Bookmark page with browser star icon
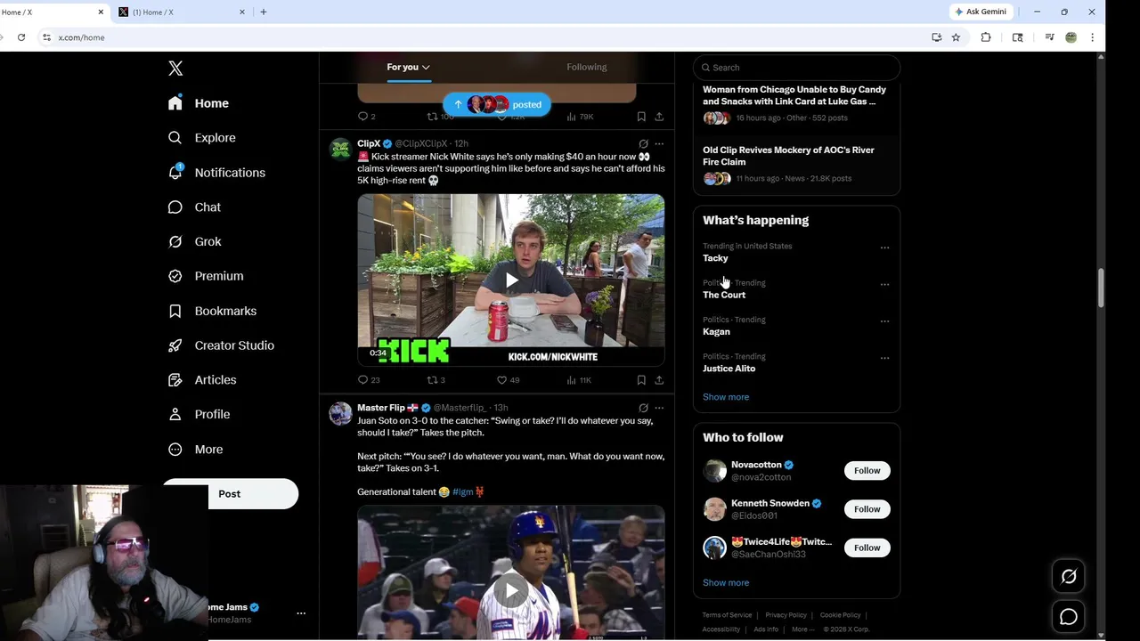The image size is (1140, 641). point(956,37)
